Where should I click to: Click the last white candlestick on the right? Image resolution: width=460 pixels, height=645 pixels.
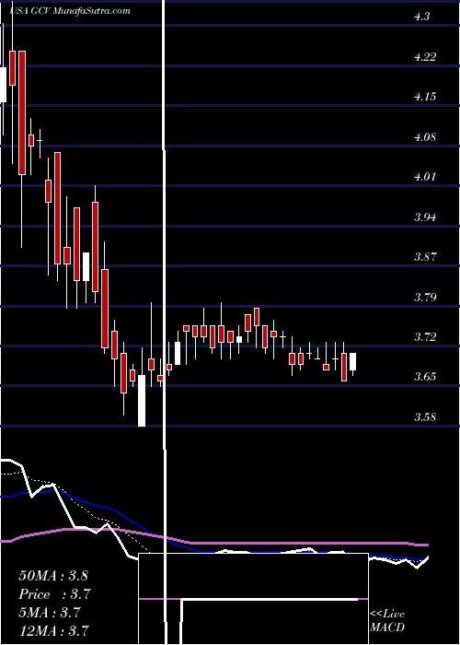tap(352, 362)
